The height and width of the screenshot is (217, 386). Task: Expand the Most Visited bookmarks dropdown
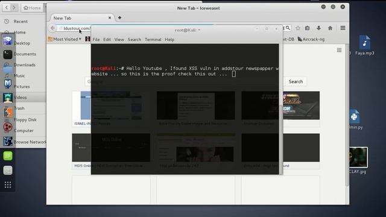click(x=65, y=39)
